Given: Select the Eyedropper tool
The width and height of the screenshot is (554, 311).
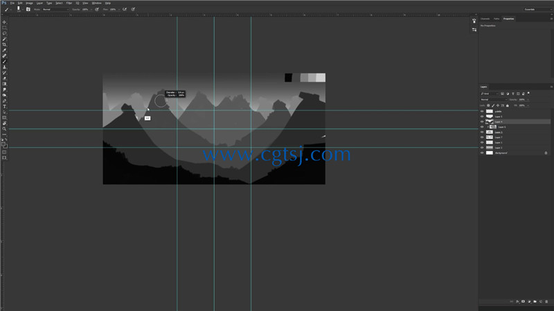Looking at the screenshot, I should pyautogui.click(x=4, y=50).
